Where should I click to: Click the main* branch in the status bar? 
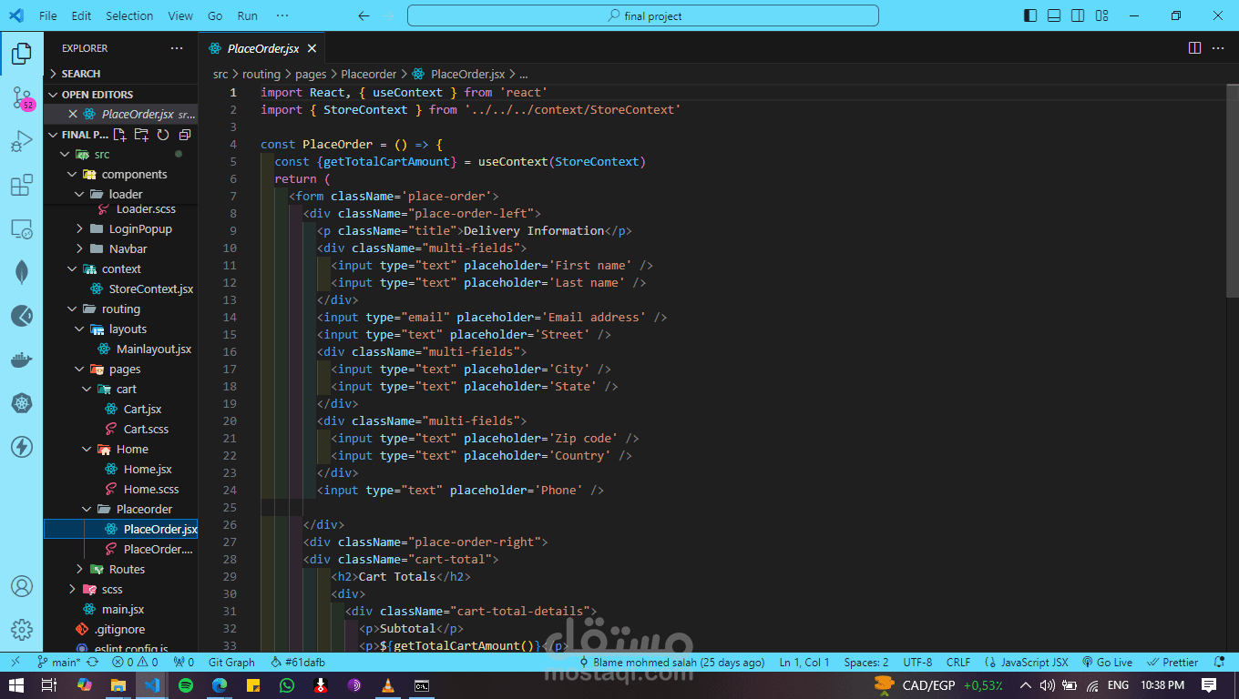coord(58,663)
